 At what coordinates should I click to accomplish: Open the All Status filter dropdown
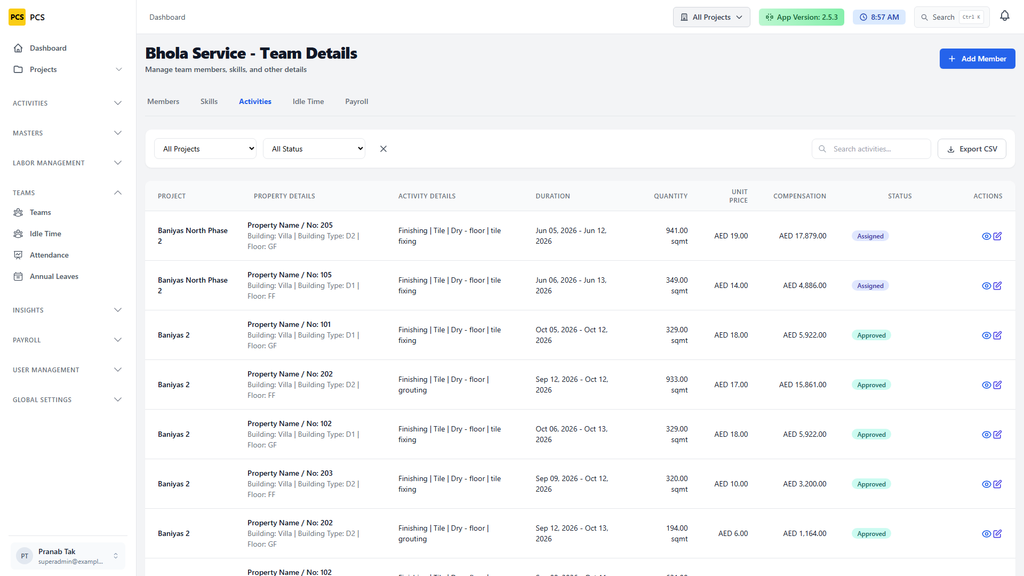[x=314, y=149]
